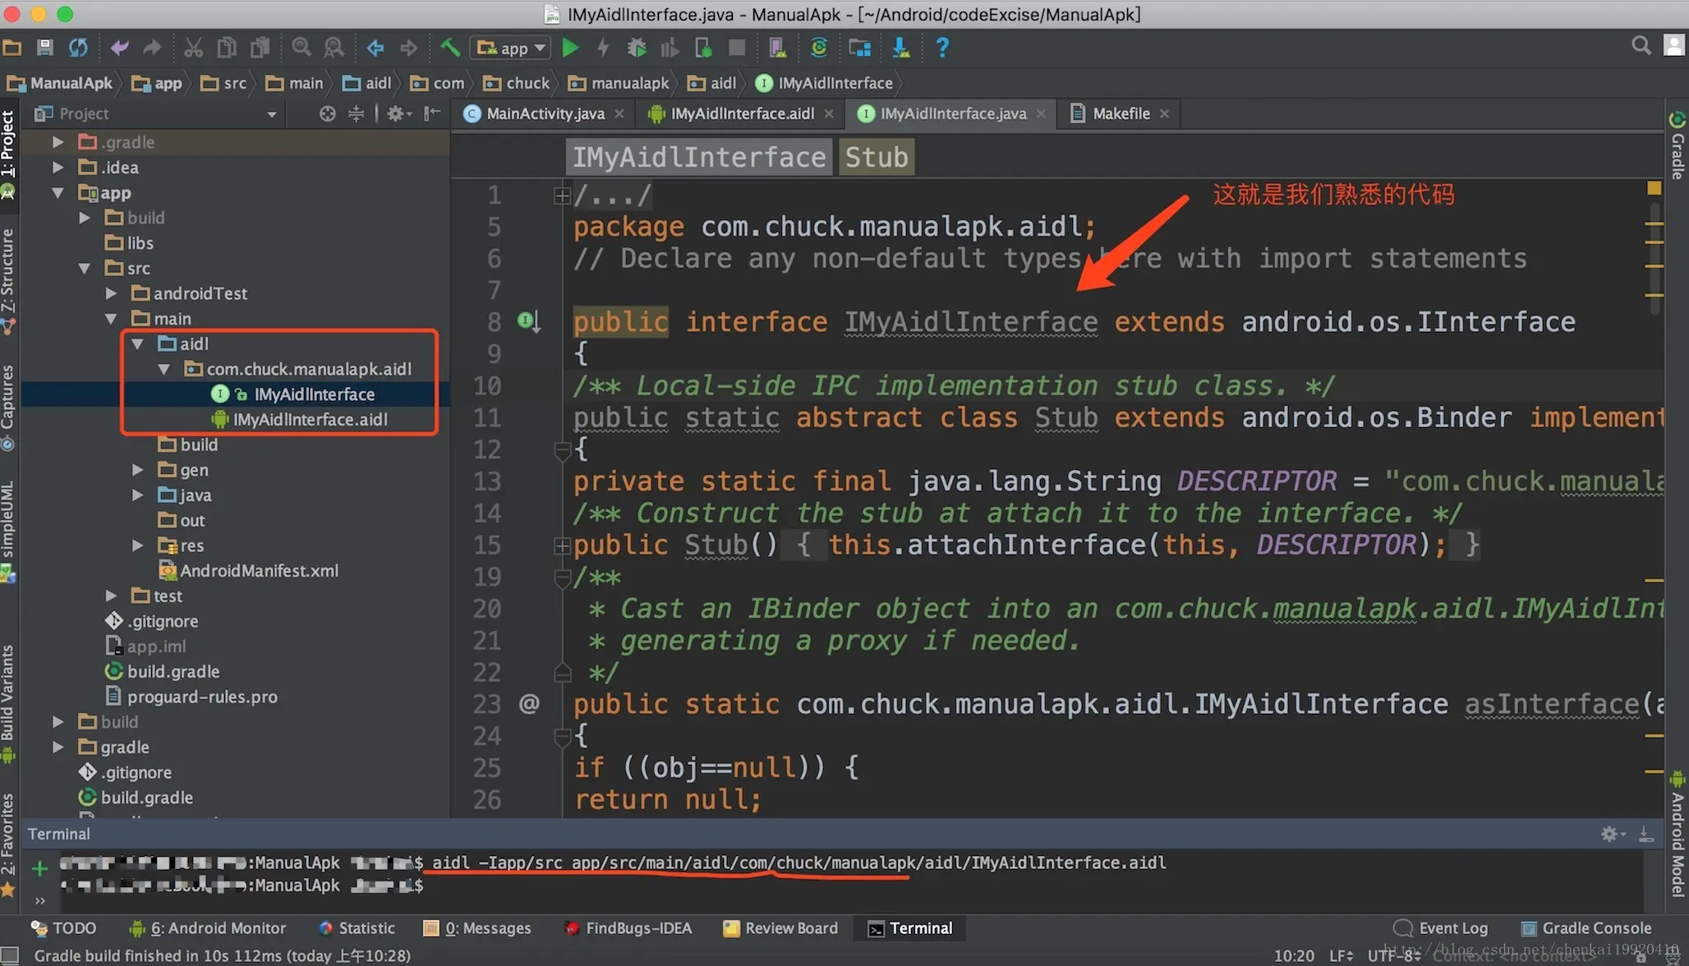1689x966 pixels.
Task: Switch to the MainActivity.java tab
Action: point(544,113)
